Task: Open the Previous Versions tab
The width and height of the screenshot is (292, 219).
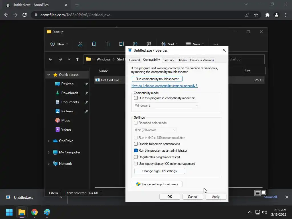Action: coord(202,60)
